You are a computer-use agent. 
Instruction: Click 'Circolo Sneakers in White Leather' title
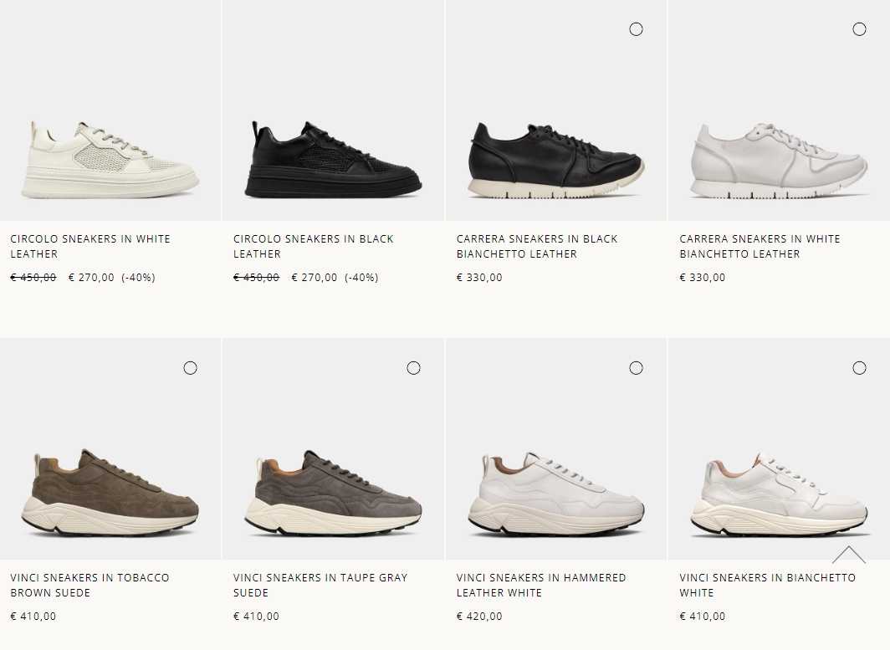coord(90,247)
